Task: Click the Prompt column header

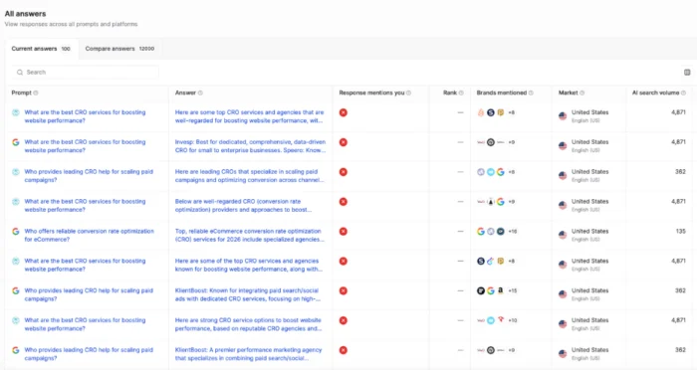Action: click(x=21, y=92)
